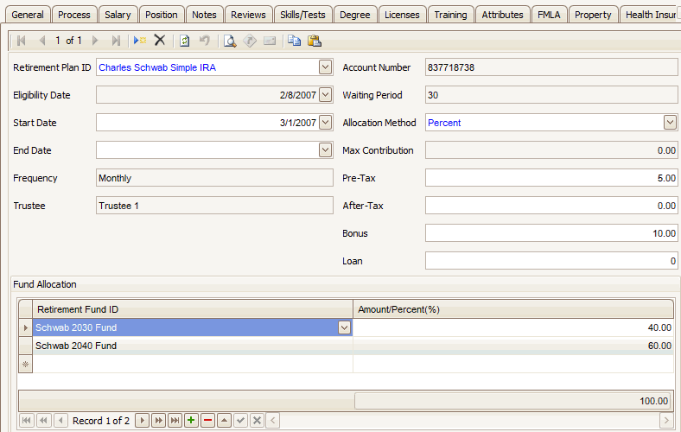Switch to the FMLA tab
681x432 pixels.
point(547,15)
